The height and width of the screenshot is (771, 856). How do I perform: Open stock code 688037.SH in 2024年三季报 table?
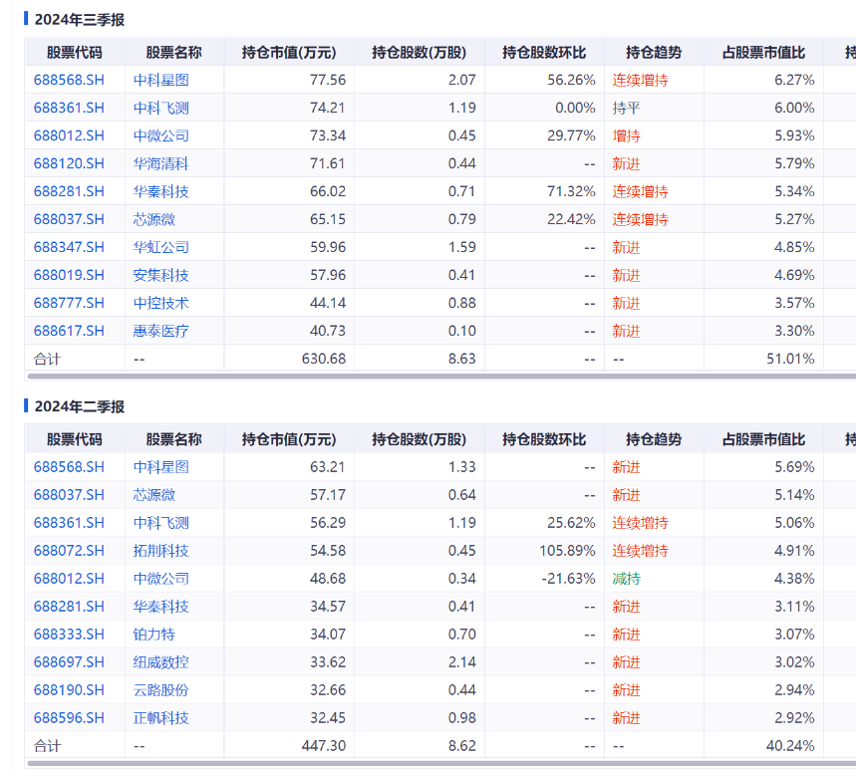69,219
